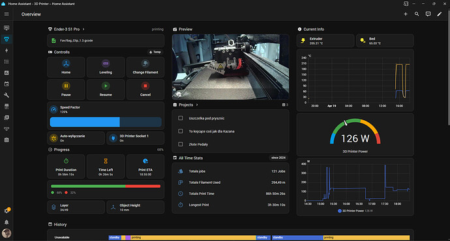Open the Object Height tile
Image resolution: width=450 pixels, height=241 pixels.
click(x=136, y=207)
